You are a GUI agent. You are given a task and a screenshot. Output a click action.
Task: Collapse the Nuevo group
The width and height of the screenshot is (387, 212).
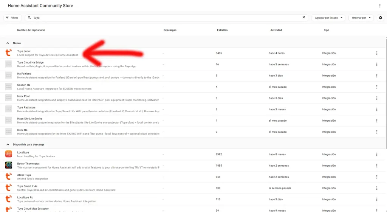(8, 43)
